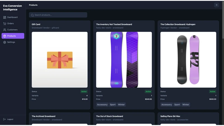The width and height of the screenshot is (224, 126).
Task: Click the Logout link
Action: tap(10, 119)
